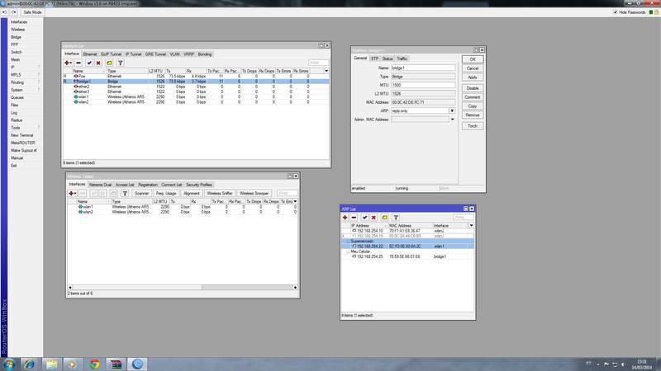Click the MTU field showing 1500
661x371 pixels.
(x=423, y=85)
